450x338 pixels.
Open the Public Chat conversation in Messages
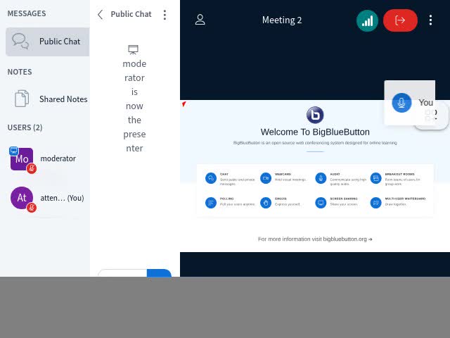coord(48,42)
